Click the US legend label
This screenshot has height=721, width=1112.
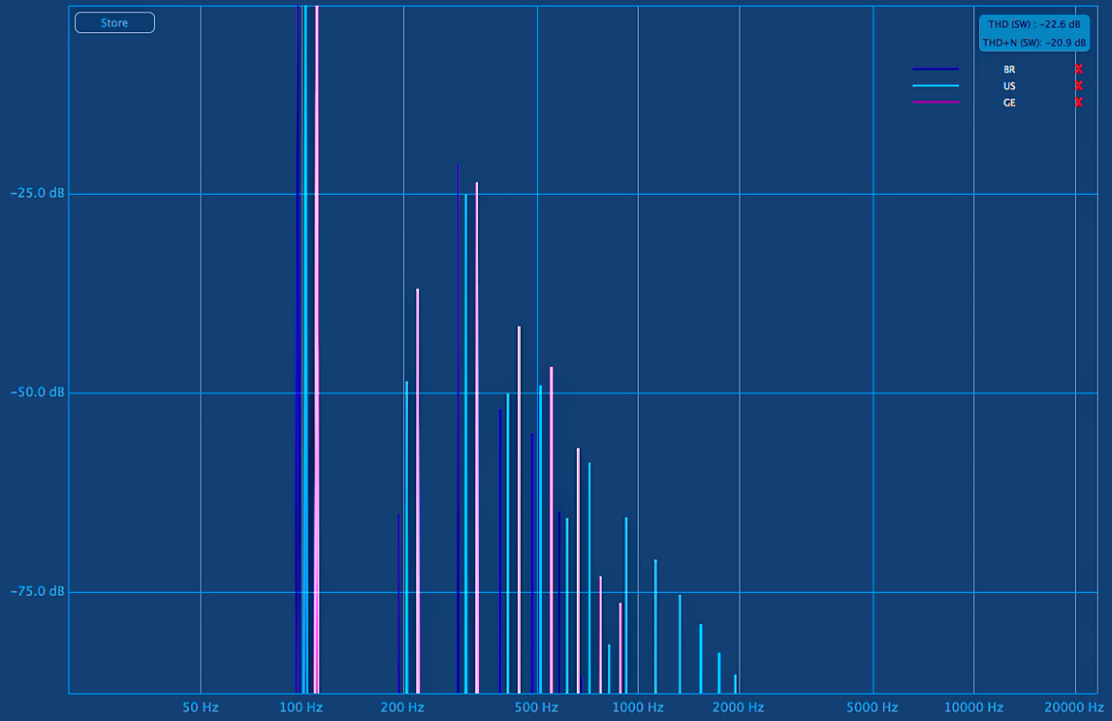(1009, 85)
